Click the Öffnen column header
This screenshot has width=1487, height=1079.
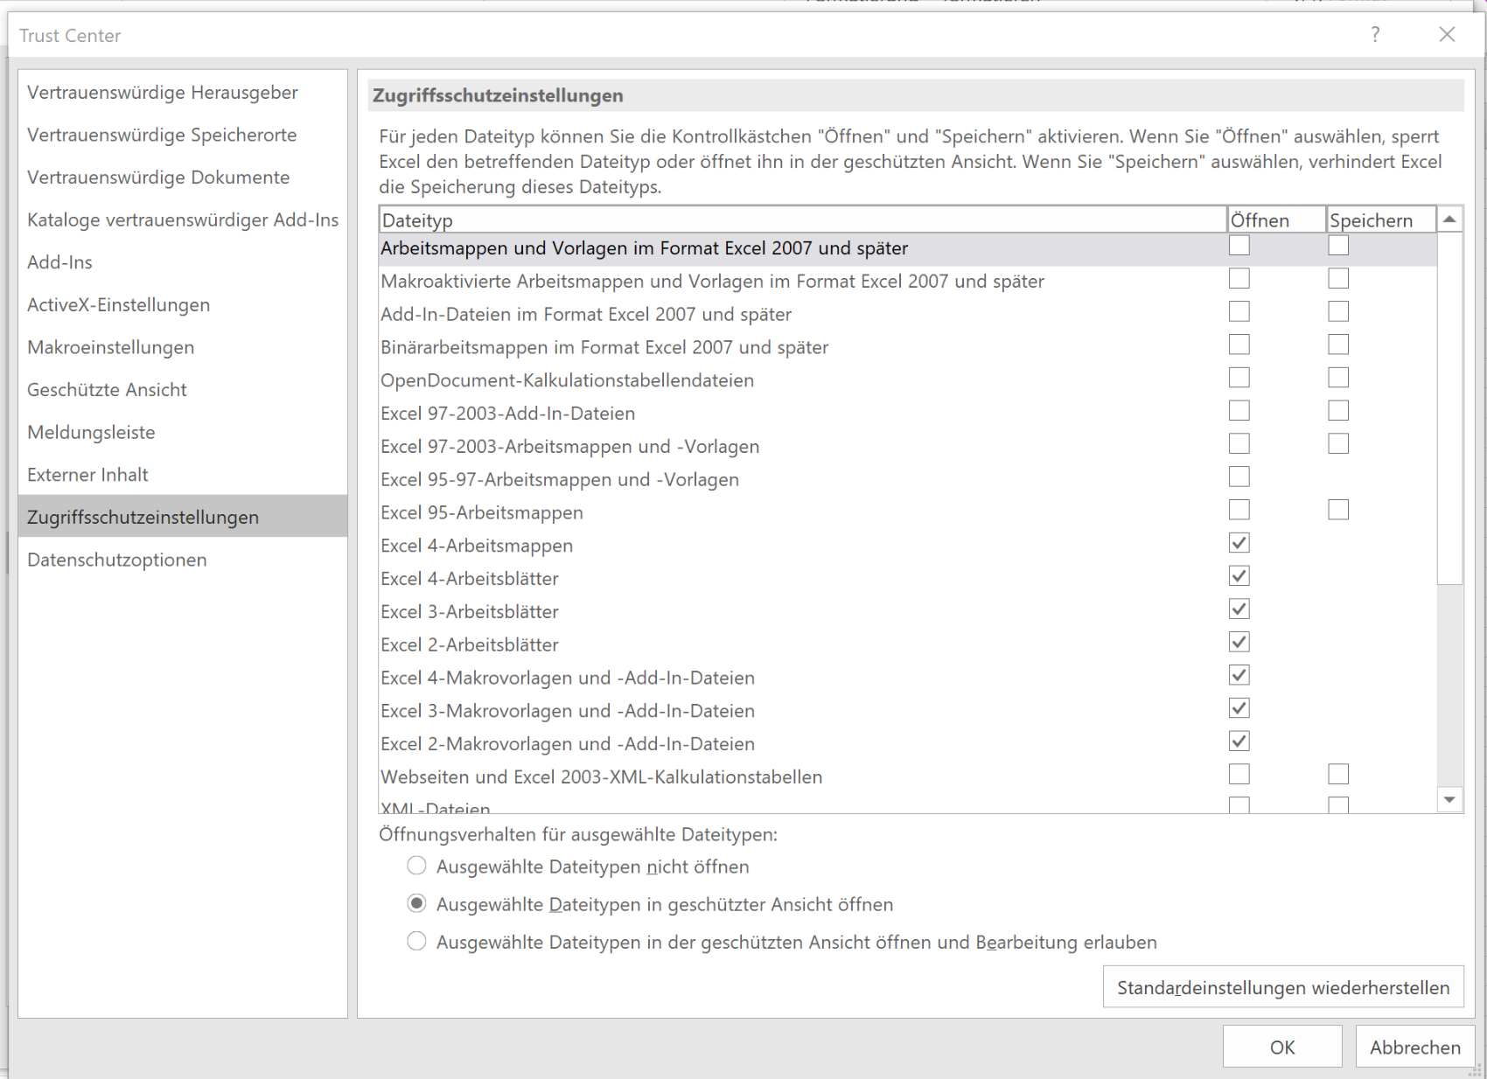pos(1276,220)
